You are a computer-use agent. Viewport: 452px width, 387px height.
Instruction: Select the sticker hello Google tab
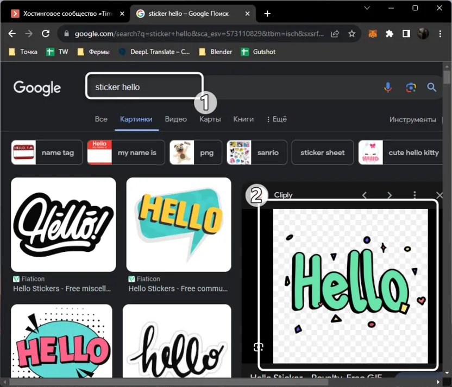pyautogui.click(x=193, y=14)
